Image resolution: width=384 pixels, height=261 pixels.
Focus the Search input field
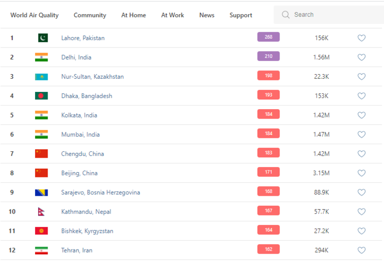[x=334, y=15]
